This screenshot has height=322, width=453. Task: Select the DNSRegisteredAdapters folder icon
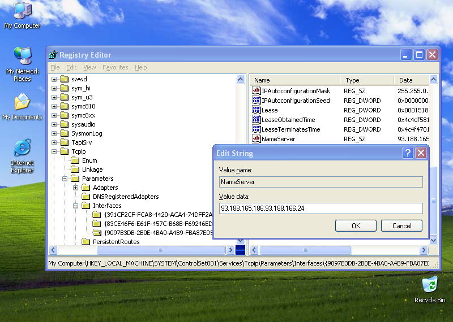pos(86,197)
